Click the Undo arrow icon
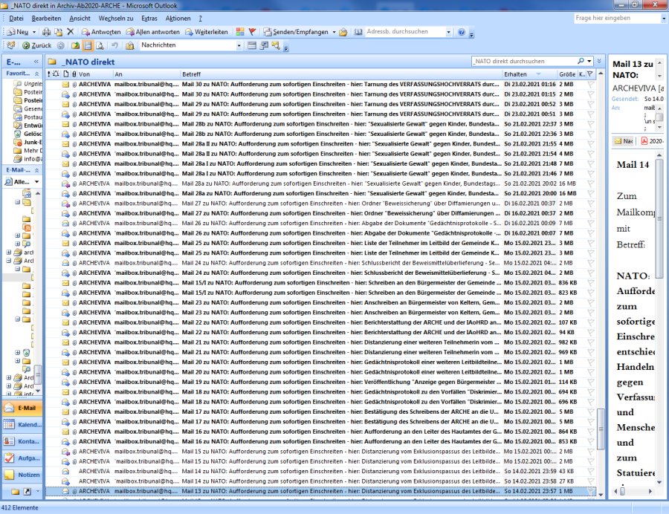The image size is (669, 514). pos(114,45)
